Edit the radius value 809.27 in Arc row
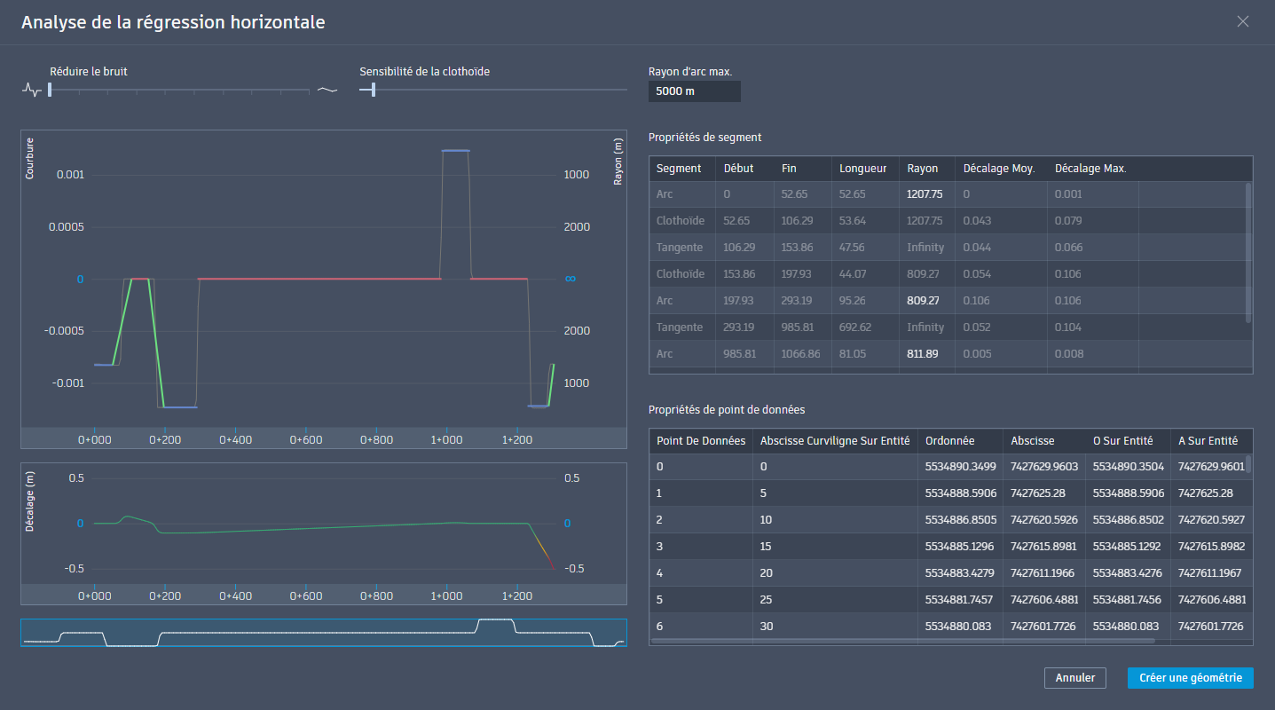Screen dimensions: 1275x710 (x=923, y=301)
